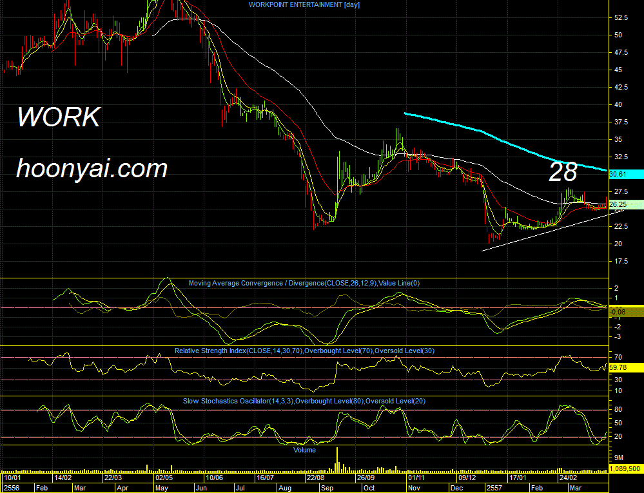Select the Relative Strength Index indicator label

pyautogui.click(x=304, y=351)
